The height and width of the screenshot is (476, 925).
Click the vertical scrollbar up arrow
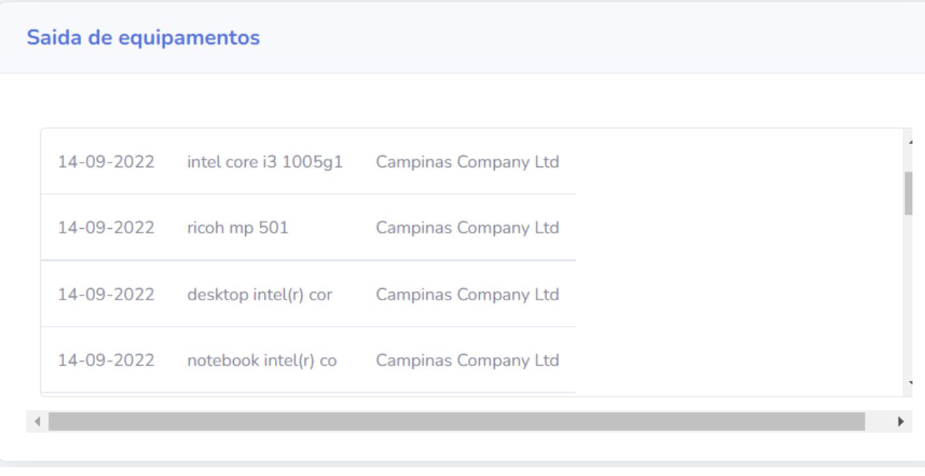[x=909, y=141]
